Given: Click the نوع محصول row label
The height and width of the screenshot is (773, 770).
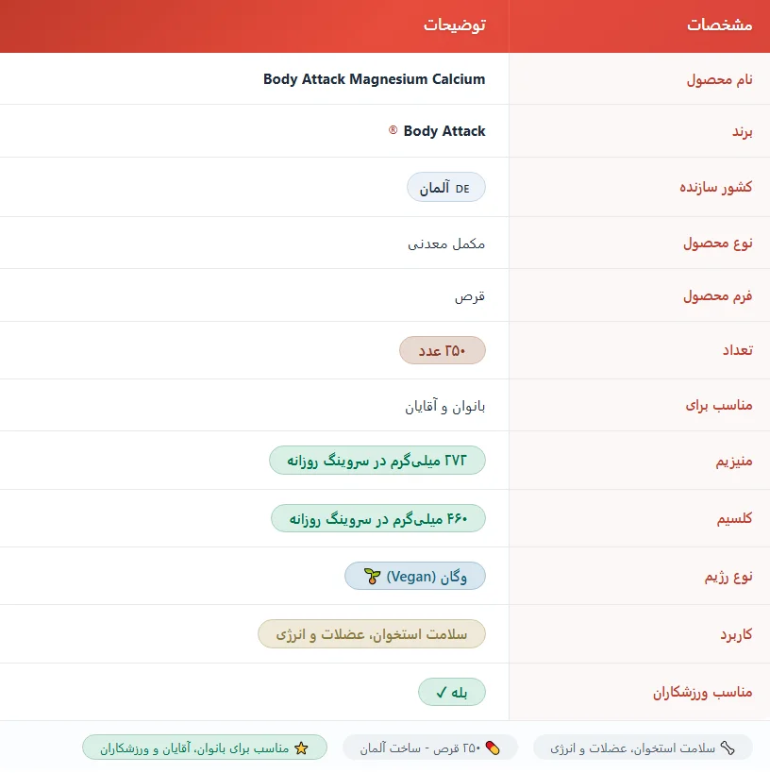Looking at the screenshot, I should (718, 244).
